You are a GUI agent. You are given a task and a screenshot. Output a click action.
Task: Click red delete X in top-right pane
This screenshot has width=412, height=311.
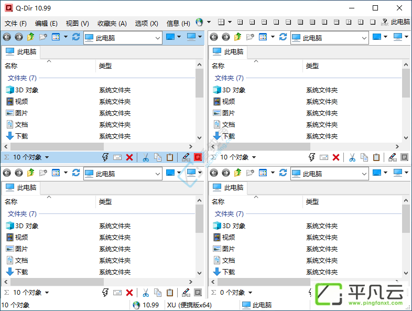click(336, 157)
